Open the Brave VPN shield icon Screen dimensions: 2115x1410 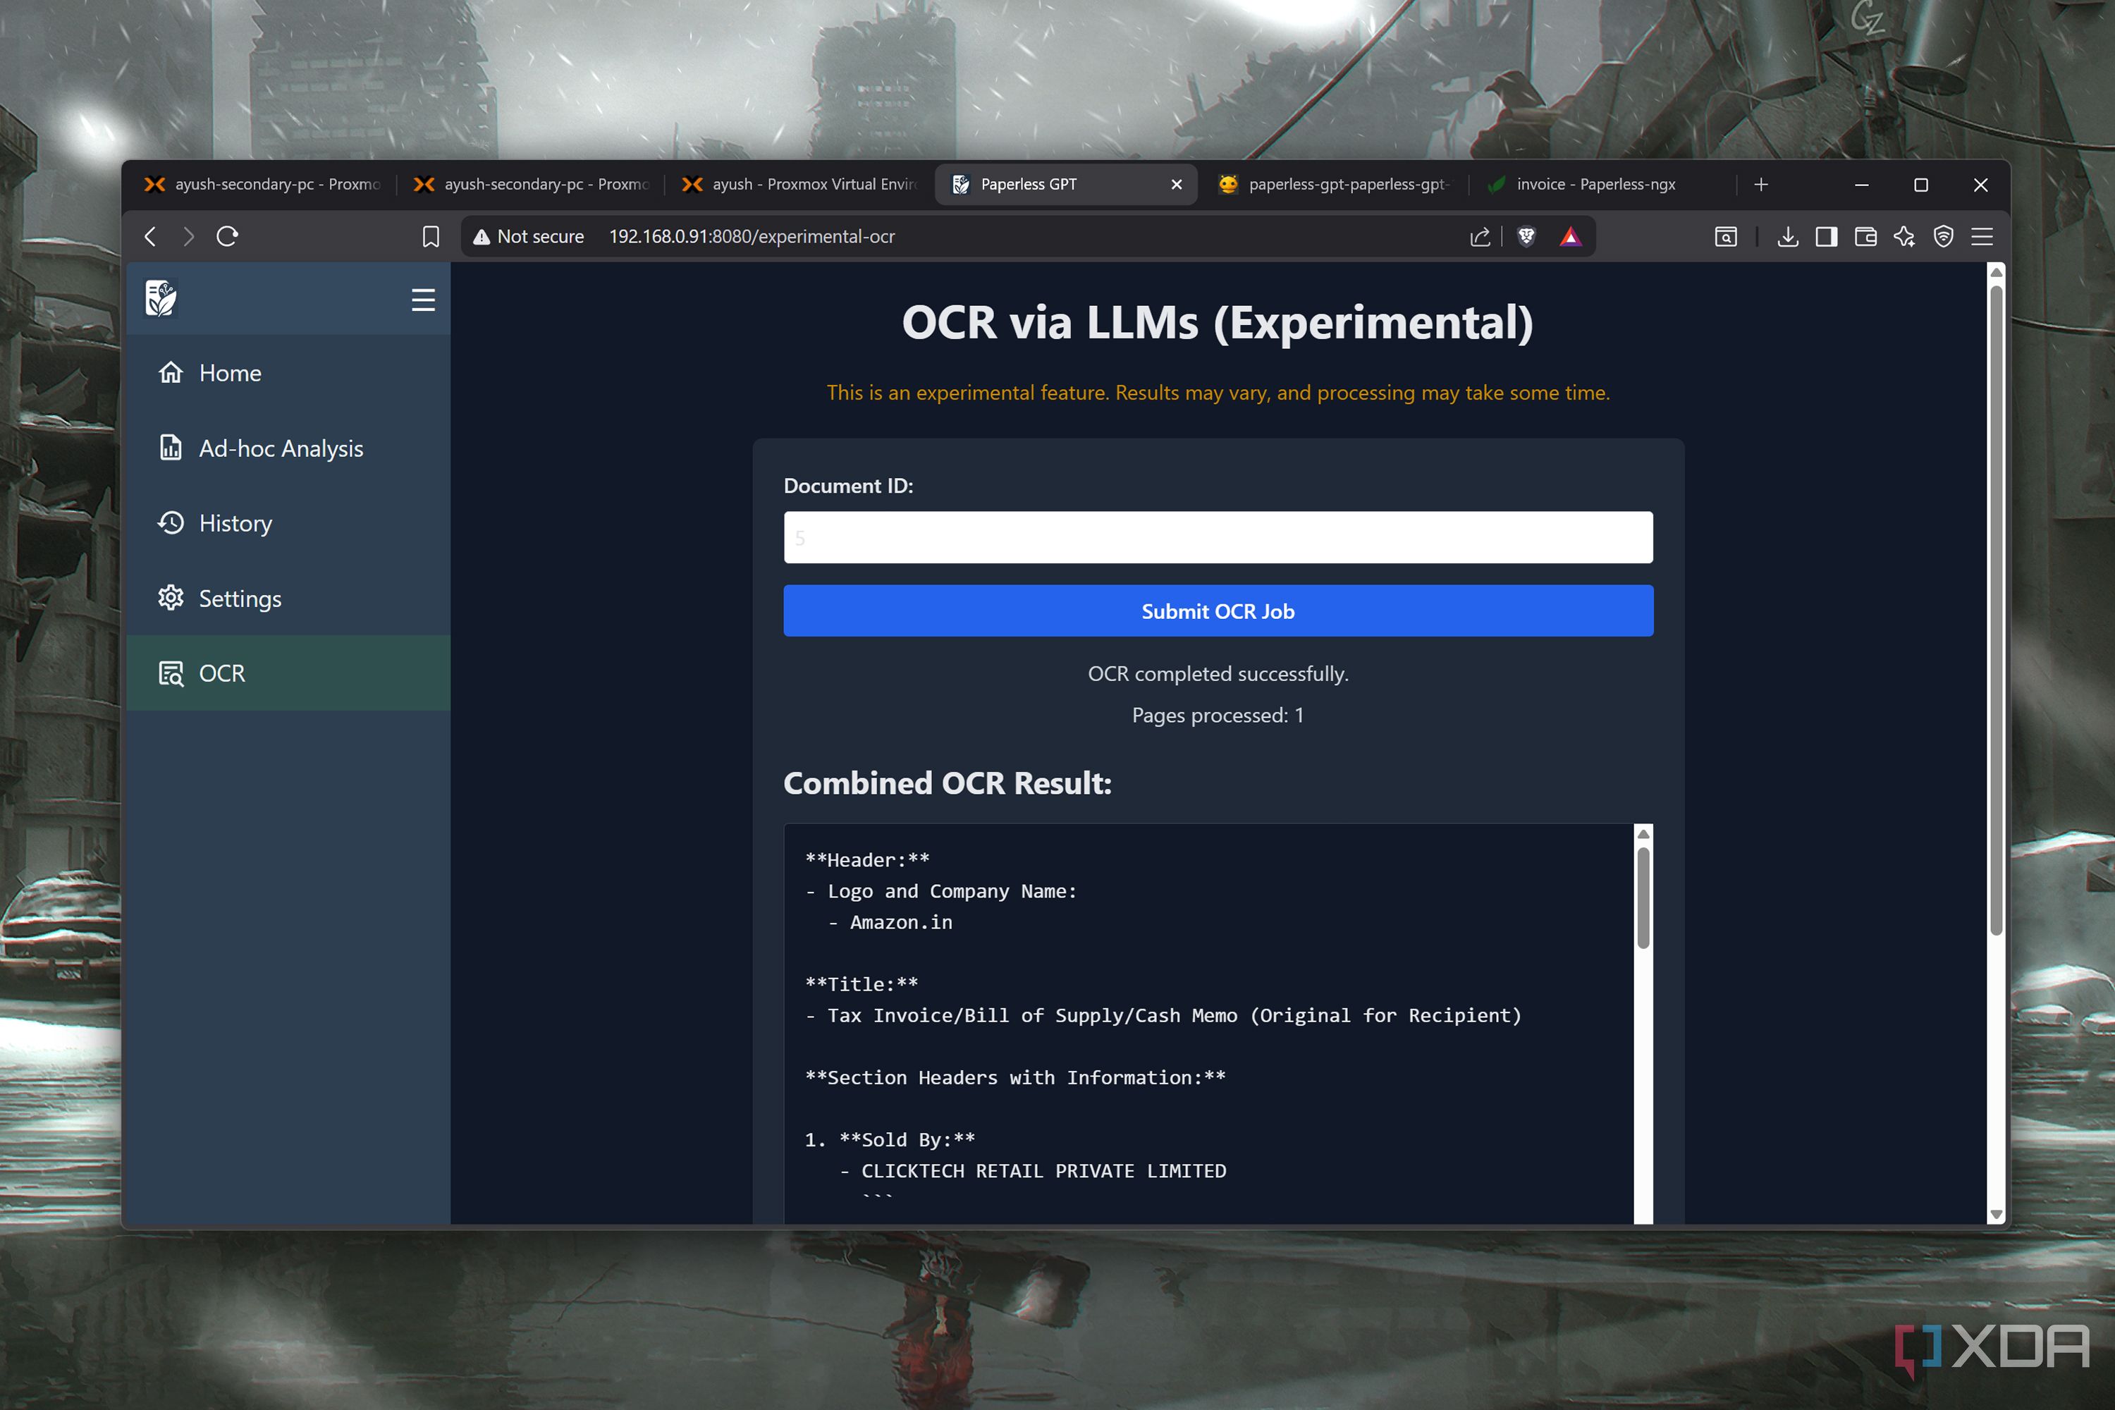coord(1943,236)
